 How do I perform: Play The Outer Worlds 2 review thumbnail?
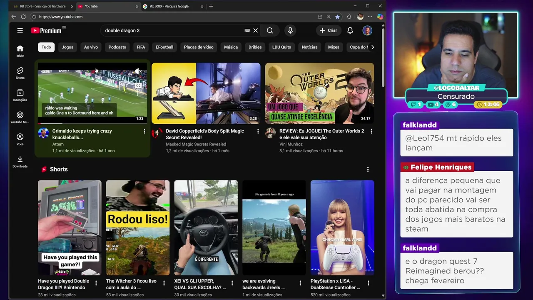click(x=320, y=93)
